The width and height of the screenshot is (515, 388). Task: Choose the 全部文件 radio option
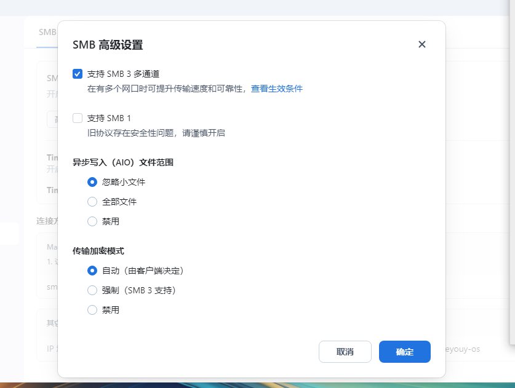coord(92,202)
